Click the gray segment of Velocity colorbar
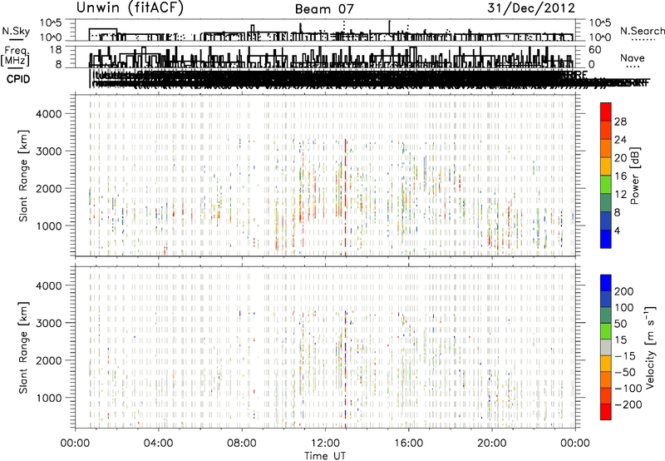This screenshot has height=461, width=665. point(606,347)
